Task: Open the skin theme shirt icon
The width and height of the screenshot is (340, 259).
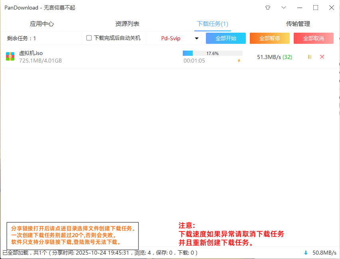Action: click(267, 8)
